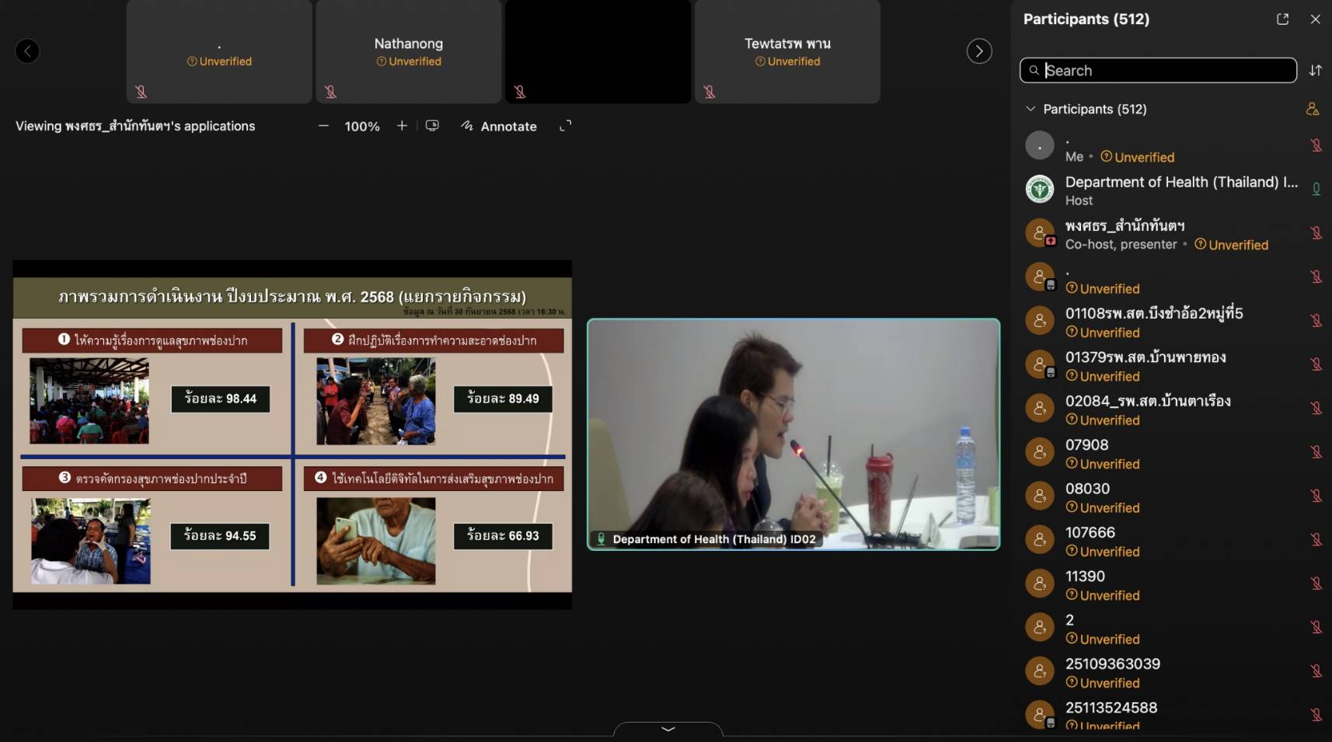This screenshot has width=1332, height=742.
Task: Select participant 25109363039 in list
Action: 1112,664
